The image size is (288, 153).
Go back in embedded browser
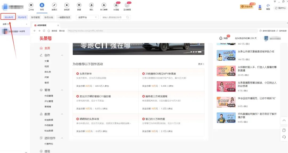[x=35, y=31]
